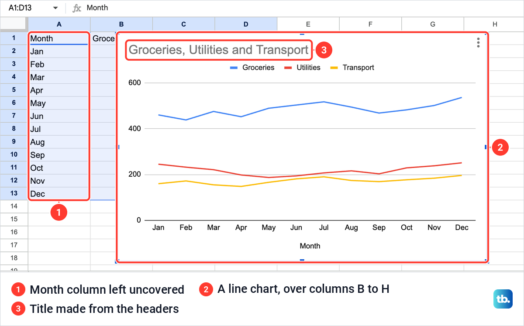
Task: Select row 13 header
Action: point(14,193)
